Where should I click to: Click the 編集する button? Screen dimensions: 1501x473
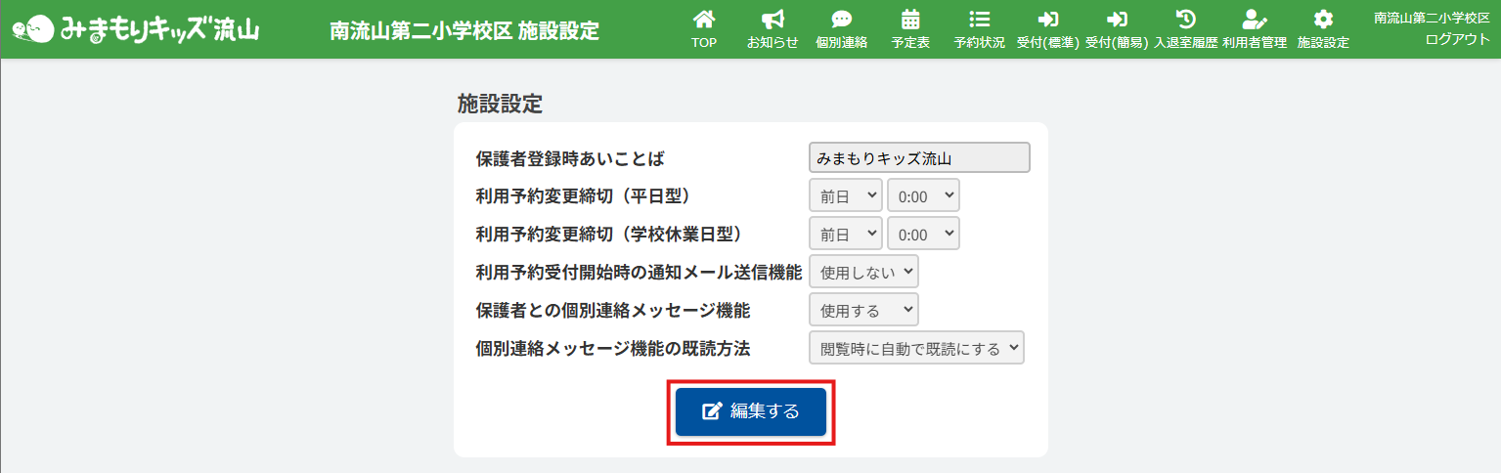(751, 411)
